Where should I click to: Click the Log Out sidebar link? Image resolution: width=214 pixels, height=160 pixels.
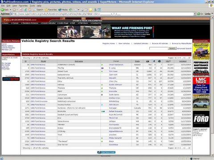click(x=5, y=67)
